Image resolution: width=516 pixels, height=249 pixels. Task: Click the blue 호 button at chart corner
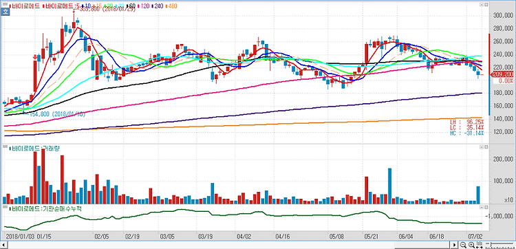click(5, 12)
